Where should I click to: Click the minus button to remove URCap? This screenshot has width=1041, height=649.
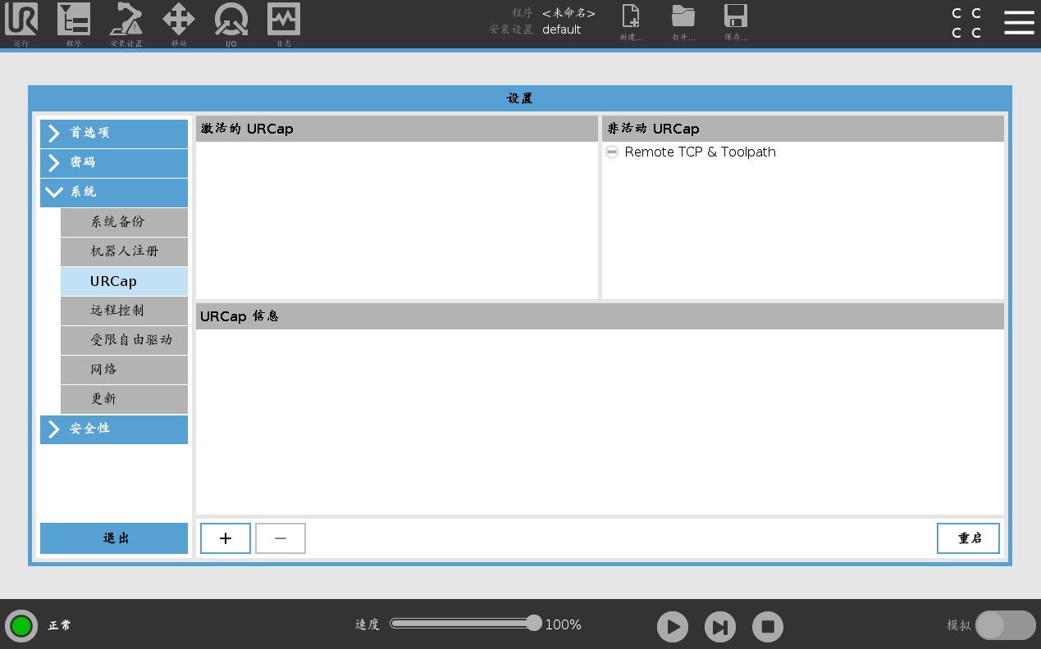point(281,538)
